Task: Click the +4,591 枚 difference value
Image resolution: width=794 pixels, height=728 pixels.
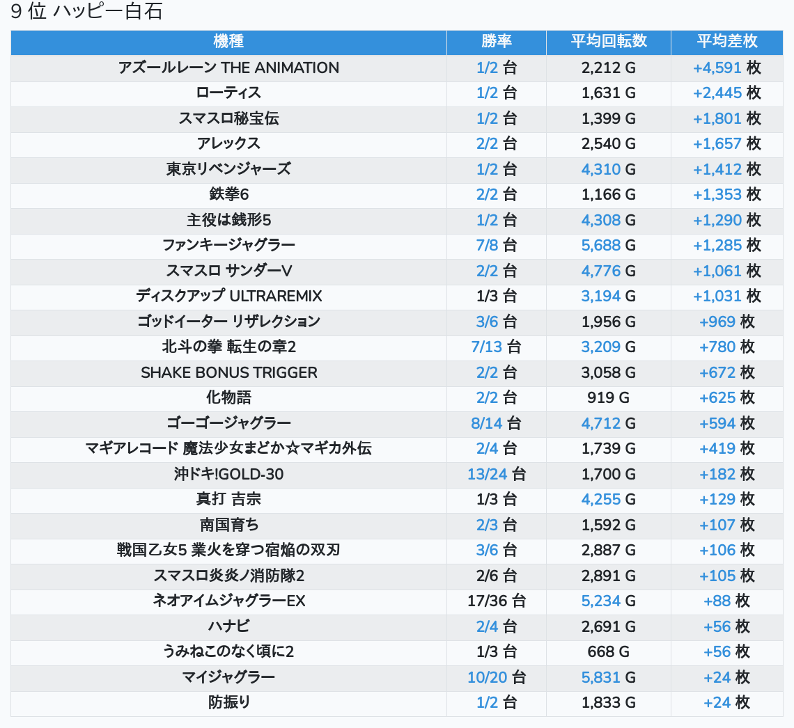Action: pyautogui.click(x=726, y=68)
